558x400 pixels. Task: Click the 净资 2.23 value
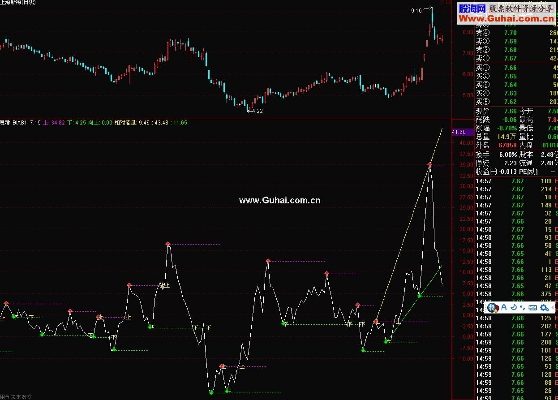(x=510, y=163)
